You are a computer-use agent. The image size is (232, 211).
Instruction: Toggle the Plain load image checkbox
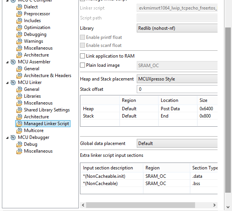(x=83, y=65)
